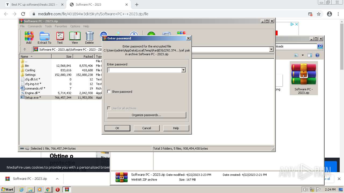Reload the MediaFire page

(x=23, y=14)
